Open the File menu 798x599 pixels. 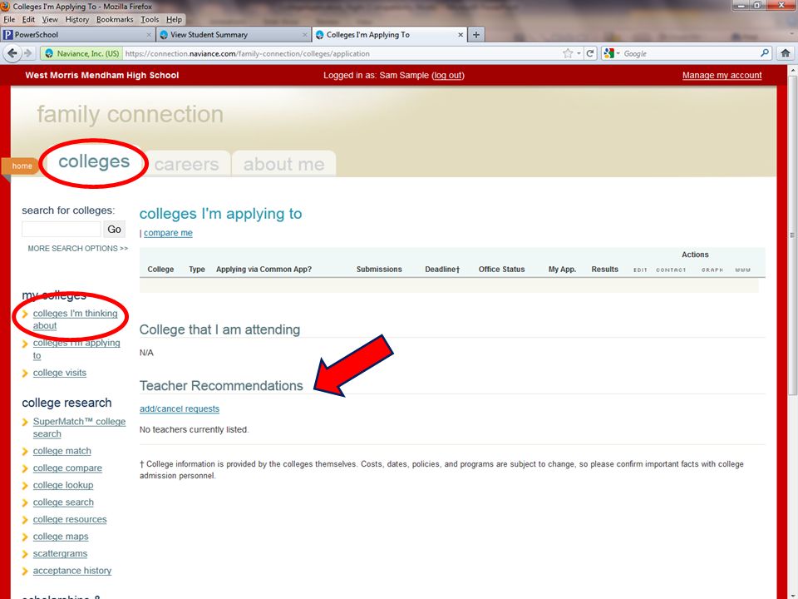coord(9,19)
